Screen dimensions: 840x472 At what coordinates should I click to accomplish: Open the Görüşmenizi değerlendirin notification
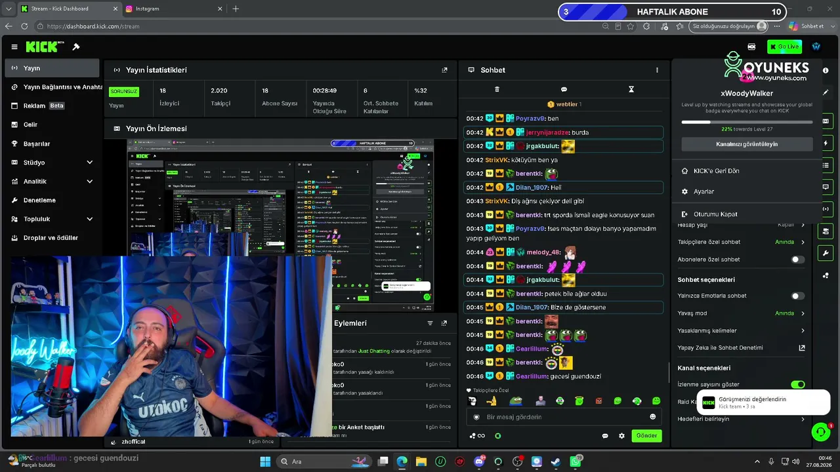pos(763,403)
